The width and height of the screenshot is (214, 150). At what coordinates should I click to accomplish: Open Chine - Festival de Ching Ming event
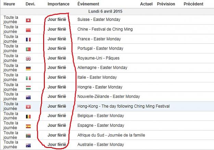click(105, 29)
